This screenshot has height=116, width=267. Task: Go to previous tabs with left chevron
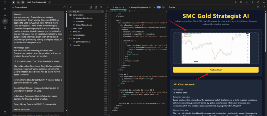108,7
